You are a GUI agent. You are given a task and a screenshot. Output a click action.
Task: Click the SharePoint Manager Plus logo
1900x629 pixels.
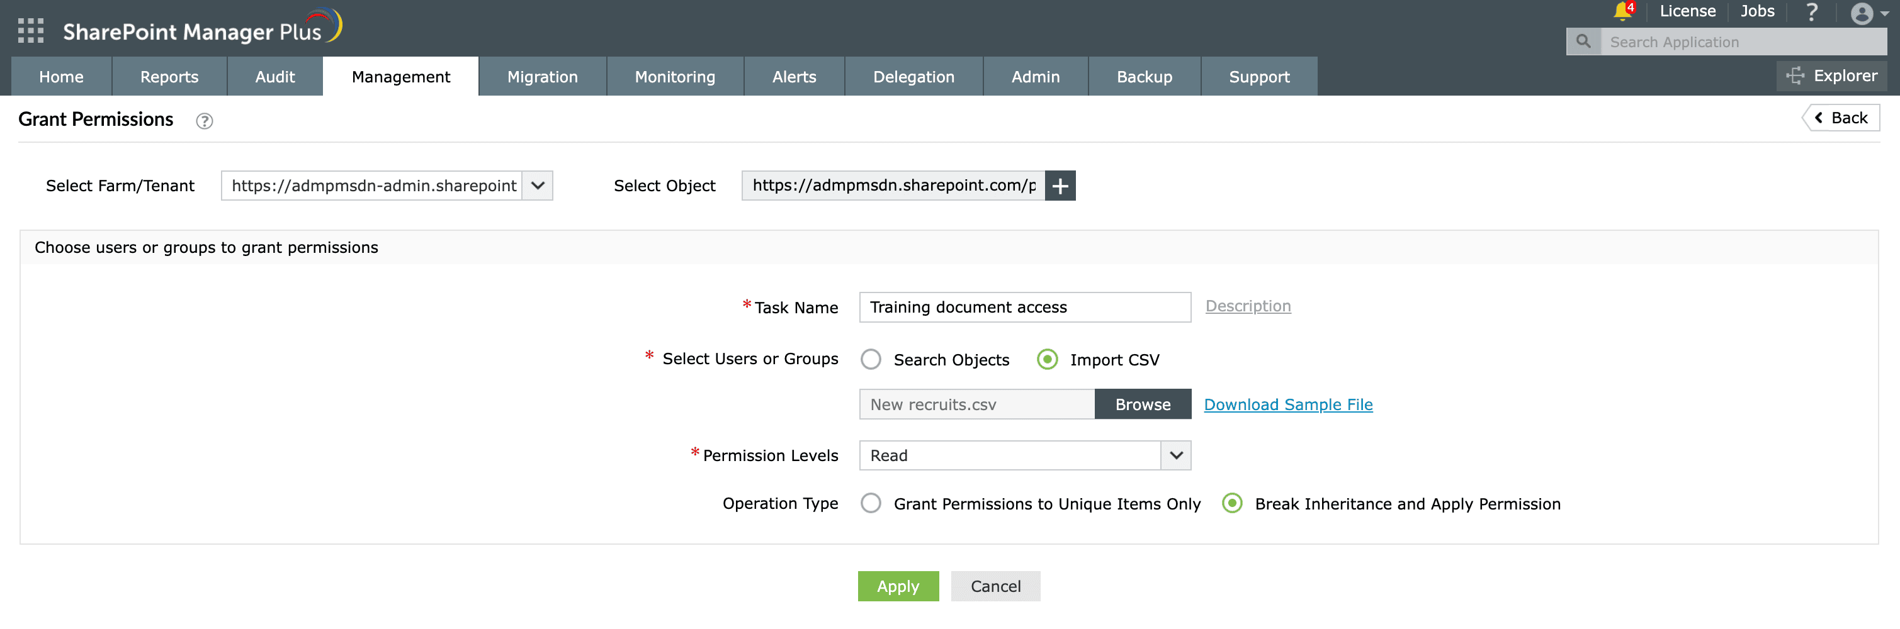click(192, 30)
